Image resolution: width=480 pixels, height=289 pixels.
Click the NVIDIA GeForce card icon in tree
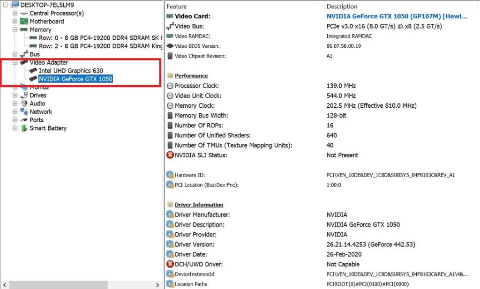tap(33, 79)
